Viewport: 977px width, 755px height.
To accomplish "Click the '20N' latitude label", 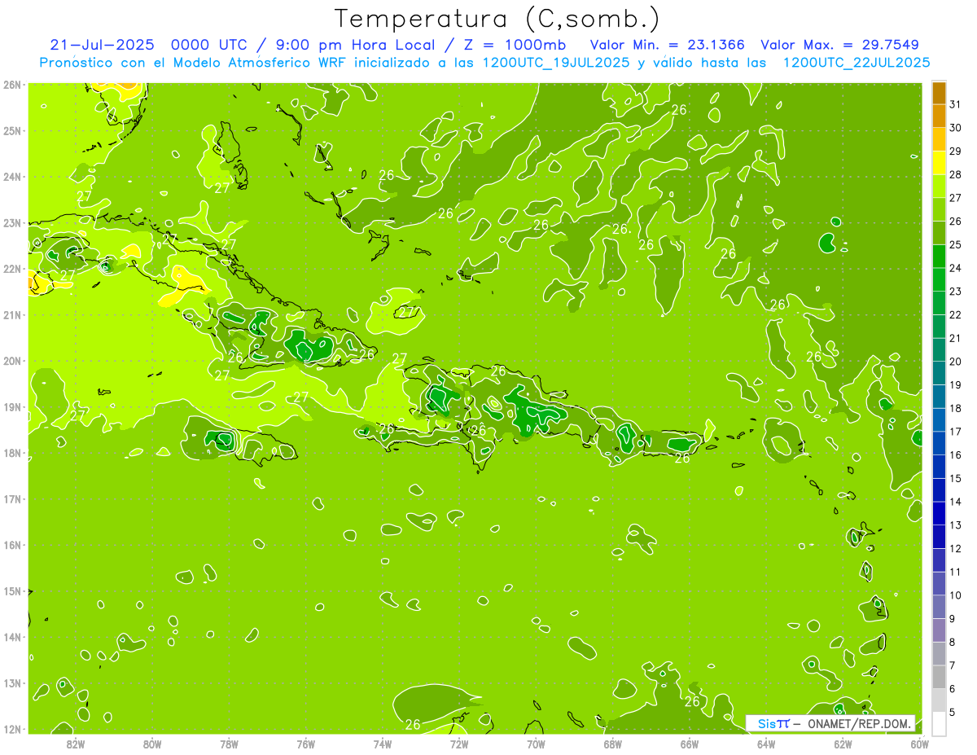I will (11, 361).
